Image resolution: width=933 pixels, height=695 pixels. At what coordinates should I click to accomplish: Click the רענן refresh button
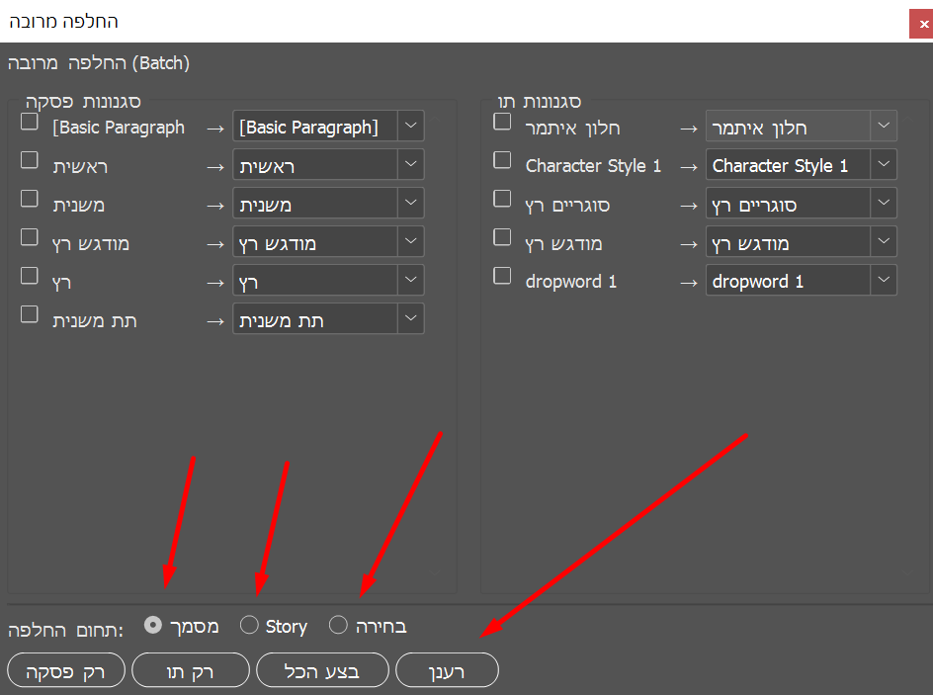pos(447,671)
